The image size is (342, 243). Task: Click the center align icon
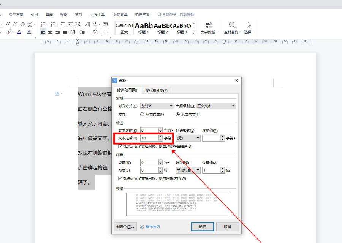click(x=51, y=32)
